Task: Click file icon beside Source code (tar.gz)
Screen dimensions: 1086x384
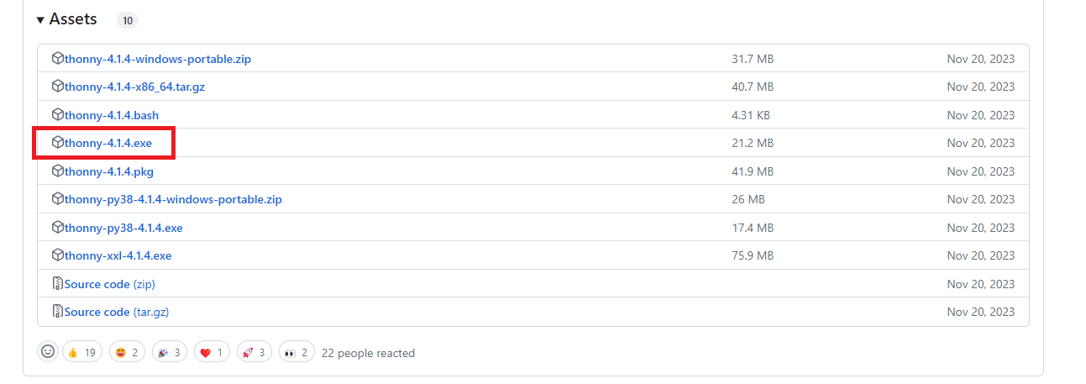Action: [57, 312]
